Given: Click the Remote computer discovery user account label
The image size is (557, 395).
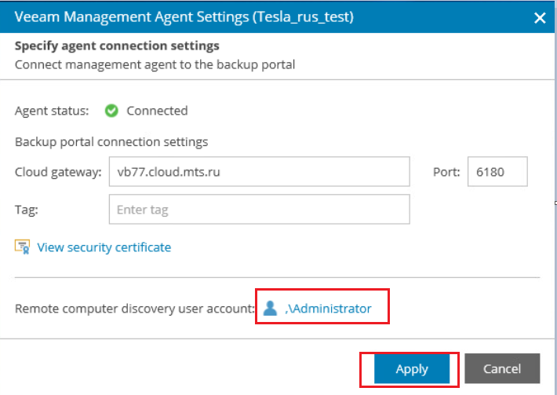Looking at the screenshot, I should coord(134,309).
